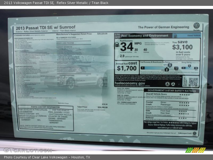
Task: Click the Overall Vehicle Score star rating
Action: tap(184, 94)
